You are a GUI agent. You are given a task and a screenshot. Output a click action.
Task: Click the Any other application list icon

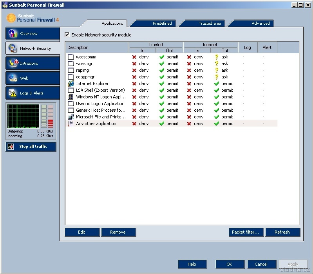pyautogui.click(x=71, y=123)
